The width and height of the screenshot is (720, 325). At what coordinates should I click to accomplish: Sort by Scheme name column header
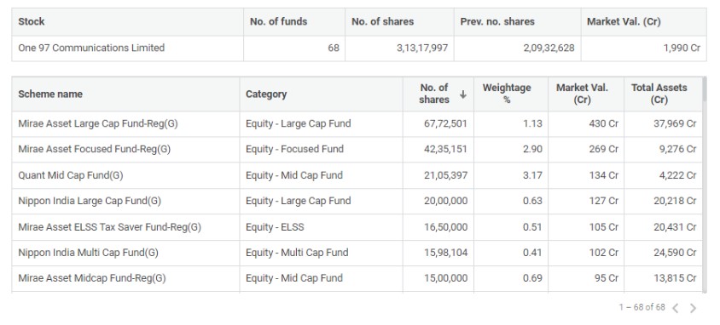(50, 94)
